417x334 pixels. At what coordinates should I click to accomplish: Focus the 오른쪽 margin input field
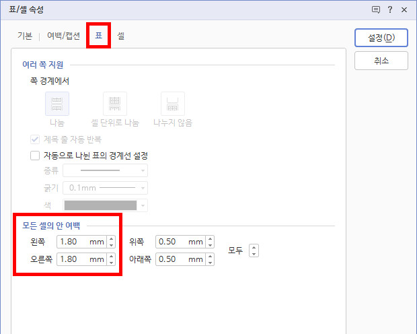point(81,259)
